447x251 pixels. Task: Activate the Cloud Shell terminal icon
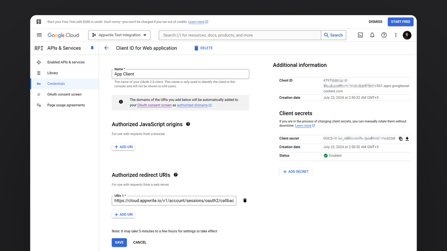click(x=360, y=35)
